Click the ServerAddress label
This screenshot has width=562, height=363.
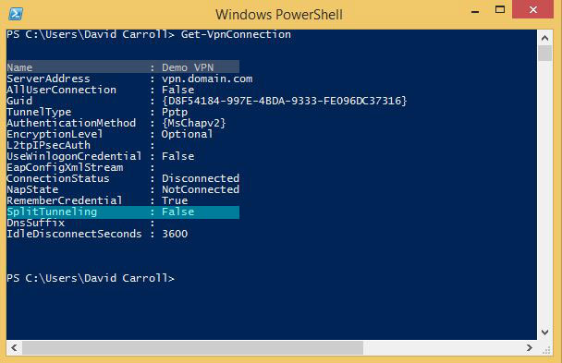coord(48,79)
